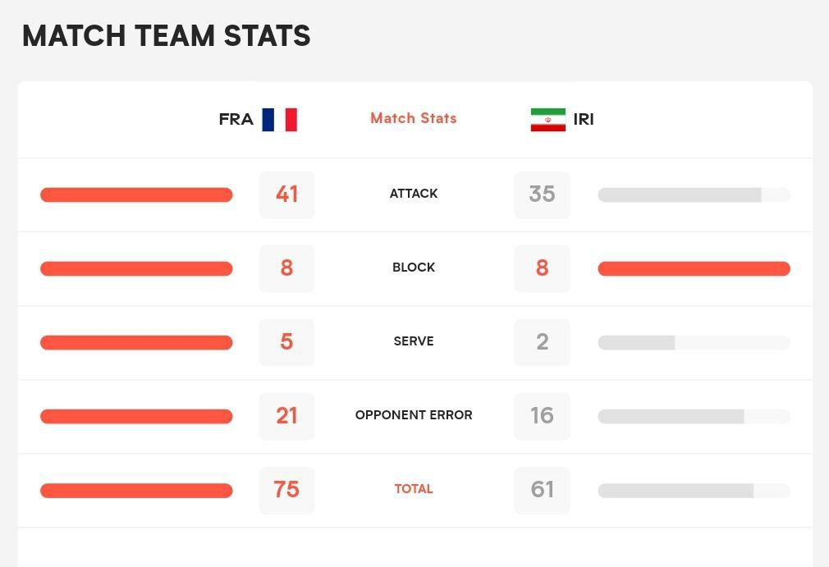Click Iran's serve score of 2

(542, 342)
